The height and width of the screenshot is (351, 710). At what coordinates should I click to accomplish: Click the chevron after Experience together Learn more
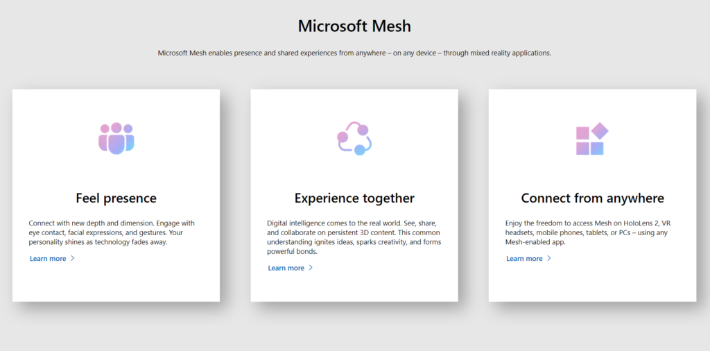click(311, 268)
